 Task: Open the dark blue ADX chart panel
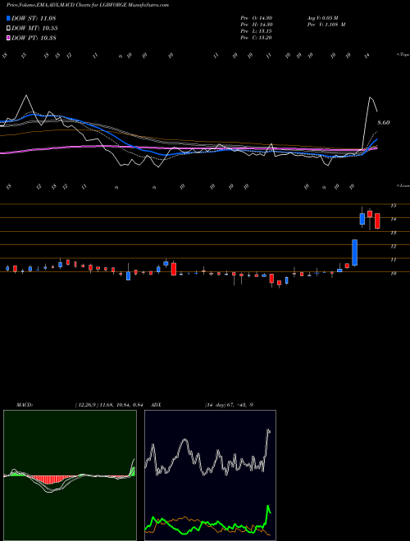pyautogui.click(x=210, y=475)
